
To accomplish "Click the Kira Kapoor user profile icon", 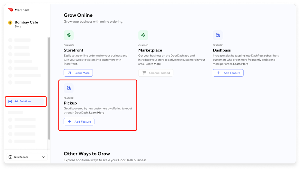I will point(10,157).
